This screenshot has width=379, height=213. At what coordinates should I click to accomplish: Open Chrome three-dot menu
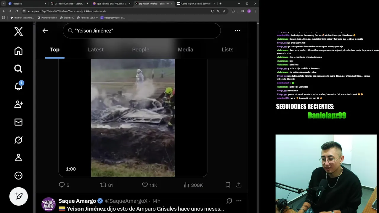[x=255, y=11]
